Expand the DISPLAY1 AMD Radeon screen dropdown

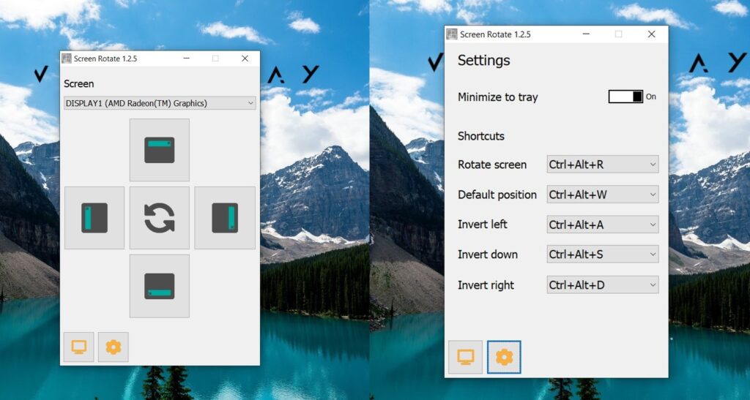click(x=160, y=103)
